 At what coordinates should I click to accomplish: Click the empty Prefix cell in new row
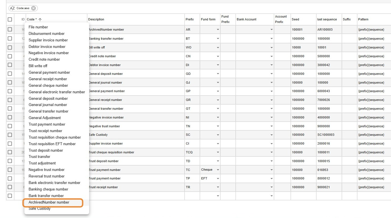click(192, 196)
